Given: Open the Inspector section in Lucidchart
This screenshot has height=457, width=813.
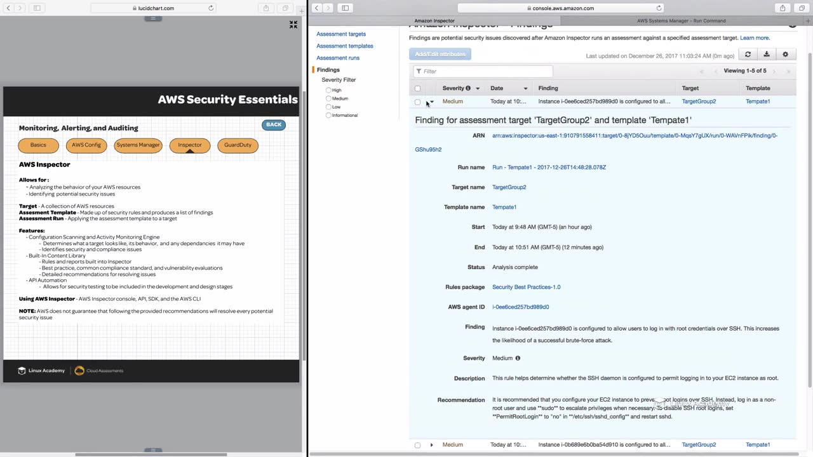Looking at the screenshot, I should click(190, 145).
